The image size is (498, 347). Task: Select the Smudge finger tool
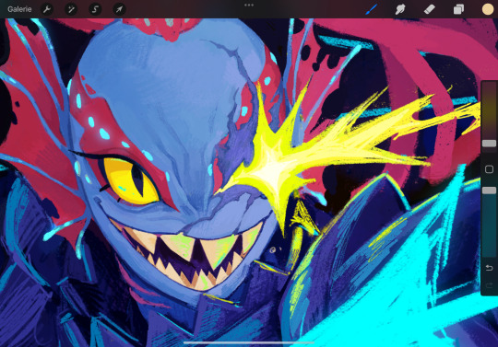coord(400,9)
